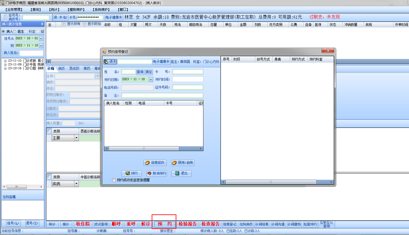Enable the 显示附加 checkbox
Viewport: 409px width, 235px height.
pyautogui.click(x=85, y=24)
